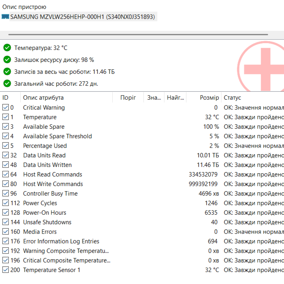Toggle checkbox for Media Errors
This screenshot has width=284, height=284.
coord(5,232)
